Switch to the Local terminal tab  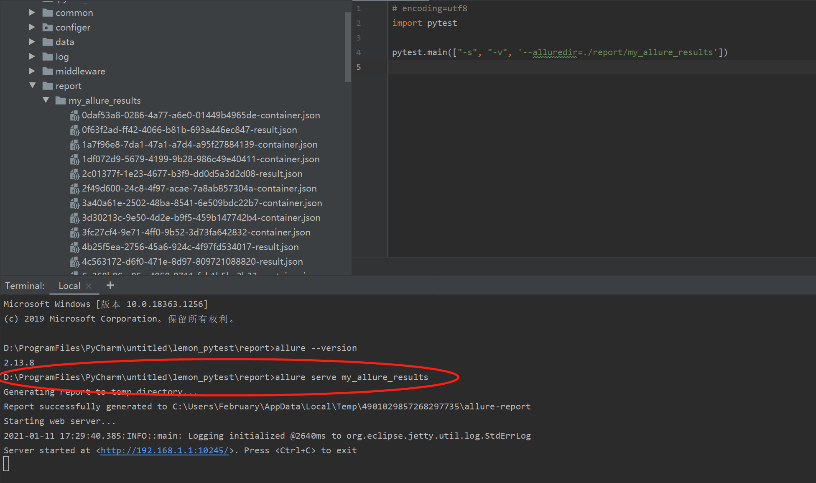69,286
